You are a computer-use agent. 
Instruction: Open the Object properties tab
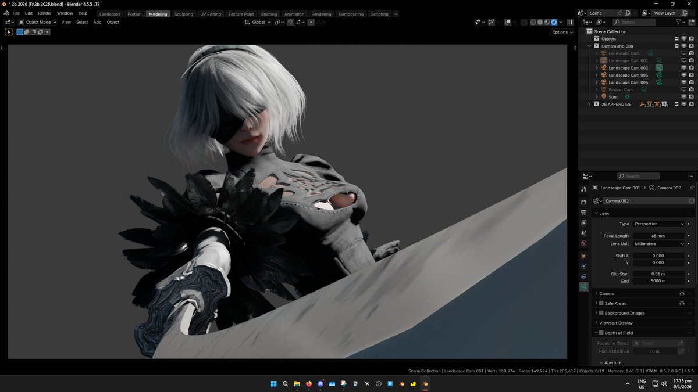coord(583,256)
